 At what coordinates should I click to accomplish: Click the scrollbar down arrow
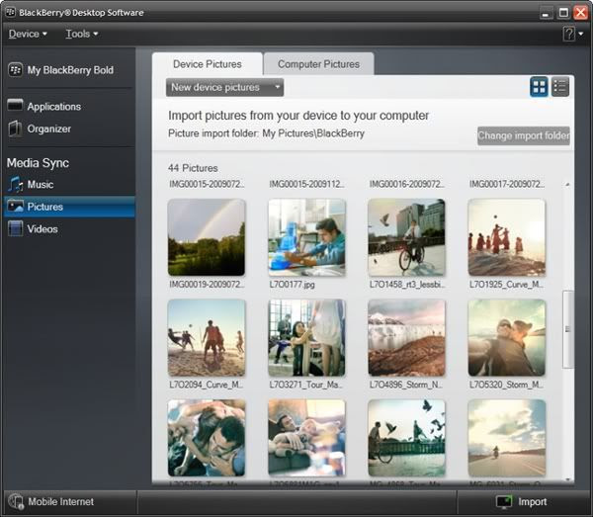567,479
